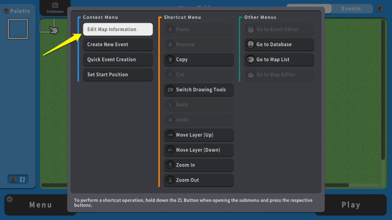Click left-arrow icon of Move Layer (Down)
This screenshot has width=392, height=220.
point(170,150)
